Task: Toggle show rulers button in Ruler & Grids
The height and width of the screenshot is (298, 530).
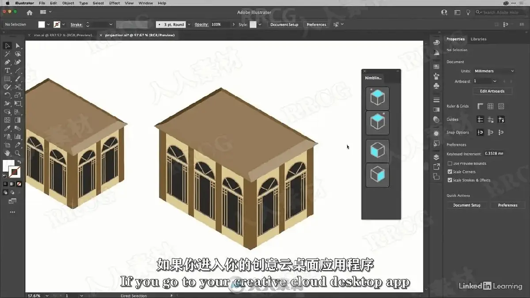Action: click(480, 106)
